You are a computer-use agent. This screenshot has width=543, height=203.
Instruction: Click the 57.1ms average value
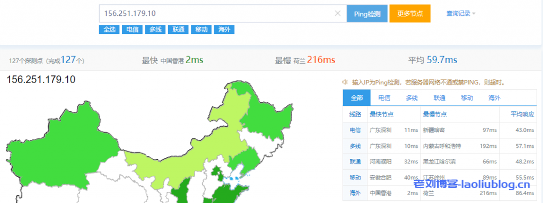pyautogui.click(x=525, y=146)
